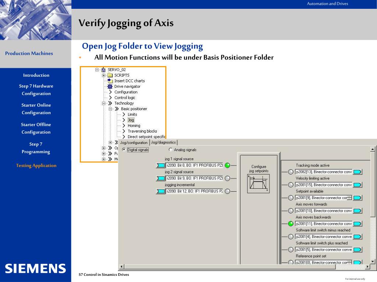Image resolution: width=377 pixels, height=282 pixels.
Task: Click the cyan connector for Velocity limiting active
Action: click(357, 185)
